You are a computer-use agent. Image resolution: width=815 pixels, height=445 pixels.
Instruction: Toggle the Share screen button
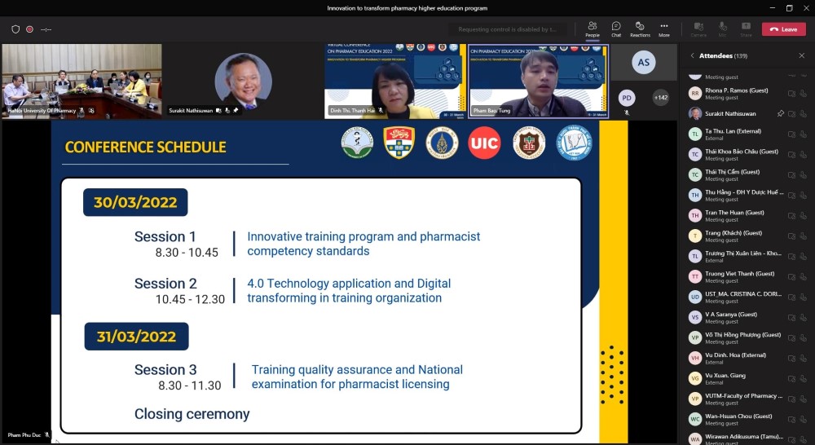(746, 29)
